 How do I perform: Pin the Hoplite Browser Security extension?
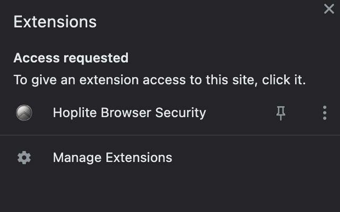click(x=281, y=112)
